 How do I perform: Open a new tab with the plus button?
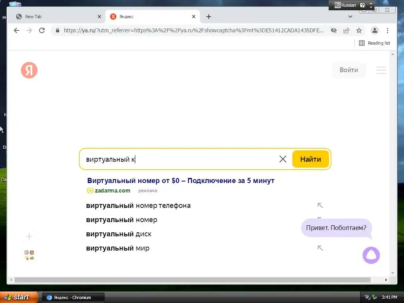[209, 17]
